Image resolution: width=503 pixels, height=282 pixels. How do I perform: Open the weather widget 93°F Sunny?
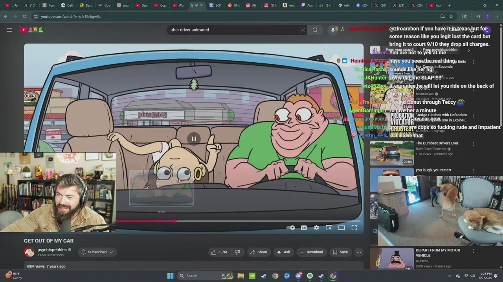click(14, 276)
